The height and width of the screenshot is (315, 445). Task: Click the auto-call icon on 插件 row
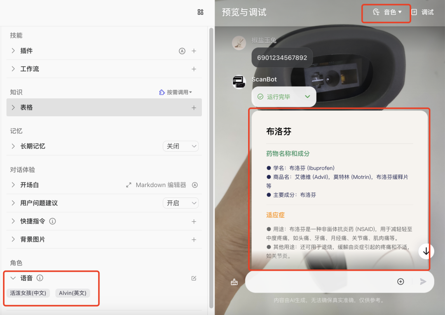coord(182,51)
